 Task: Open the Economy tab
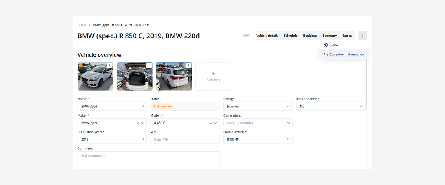[330, 36]
